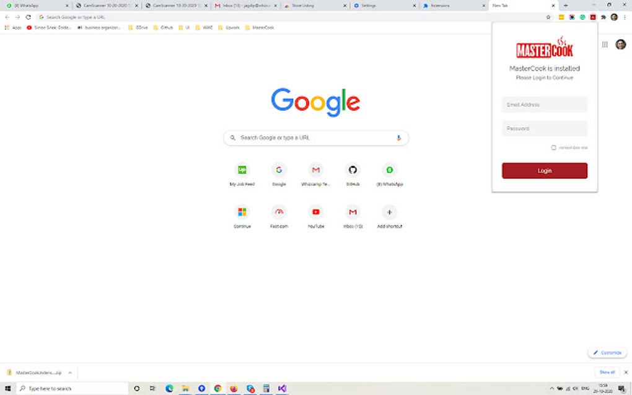Click the Email Address input field
Viewport: 632px width, 395px height.
tap(544, 104)
